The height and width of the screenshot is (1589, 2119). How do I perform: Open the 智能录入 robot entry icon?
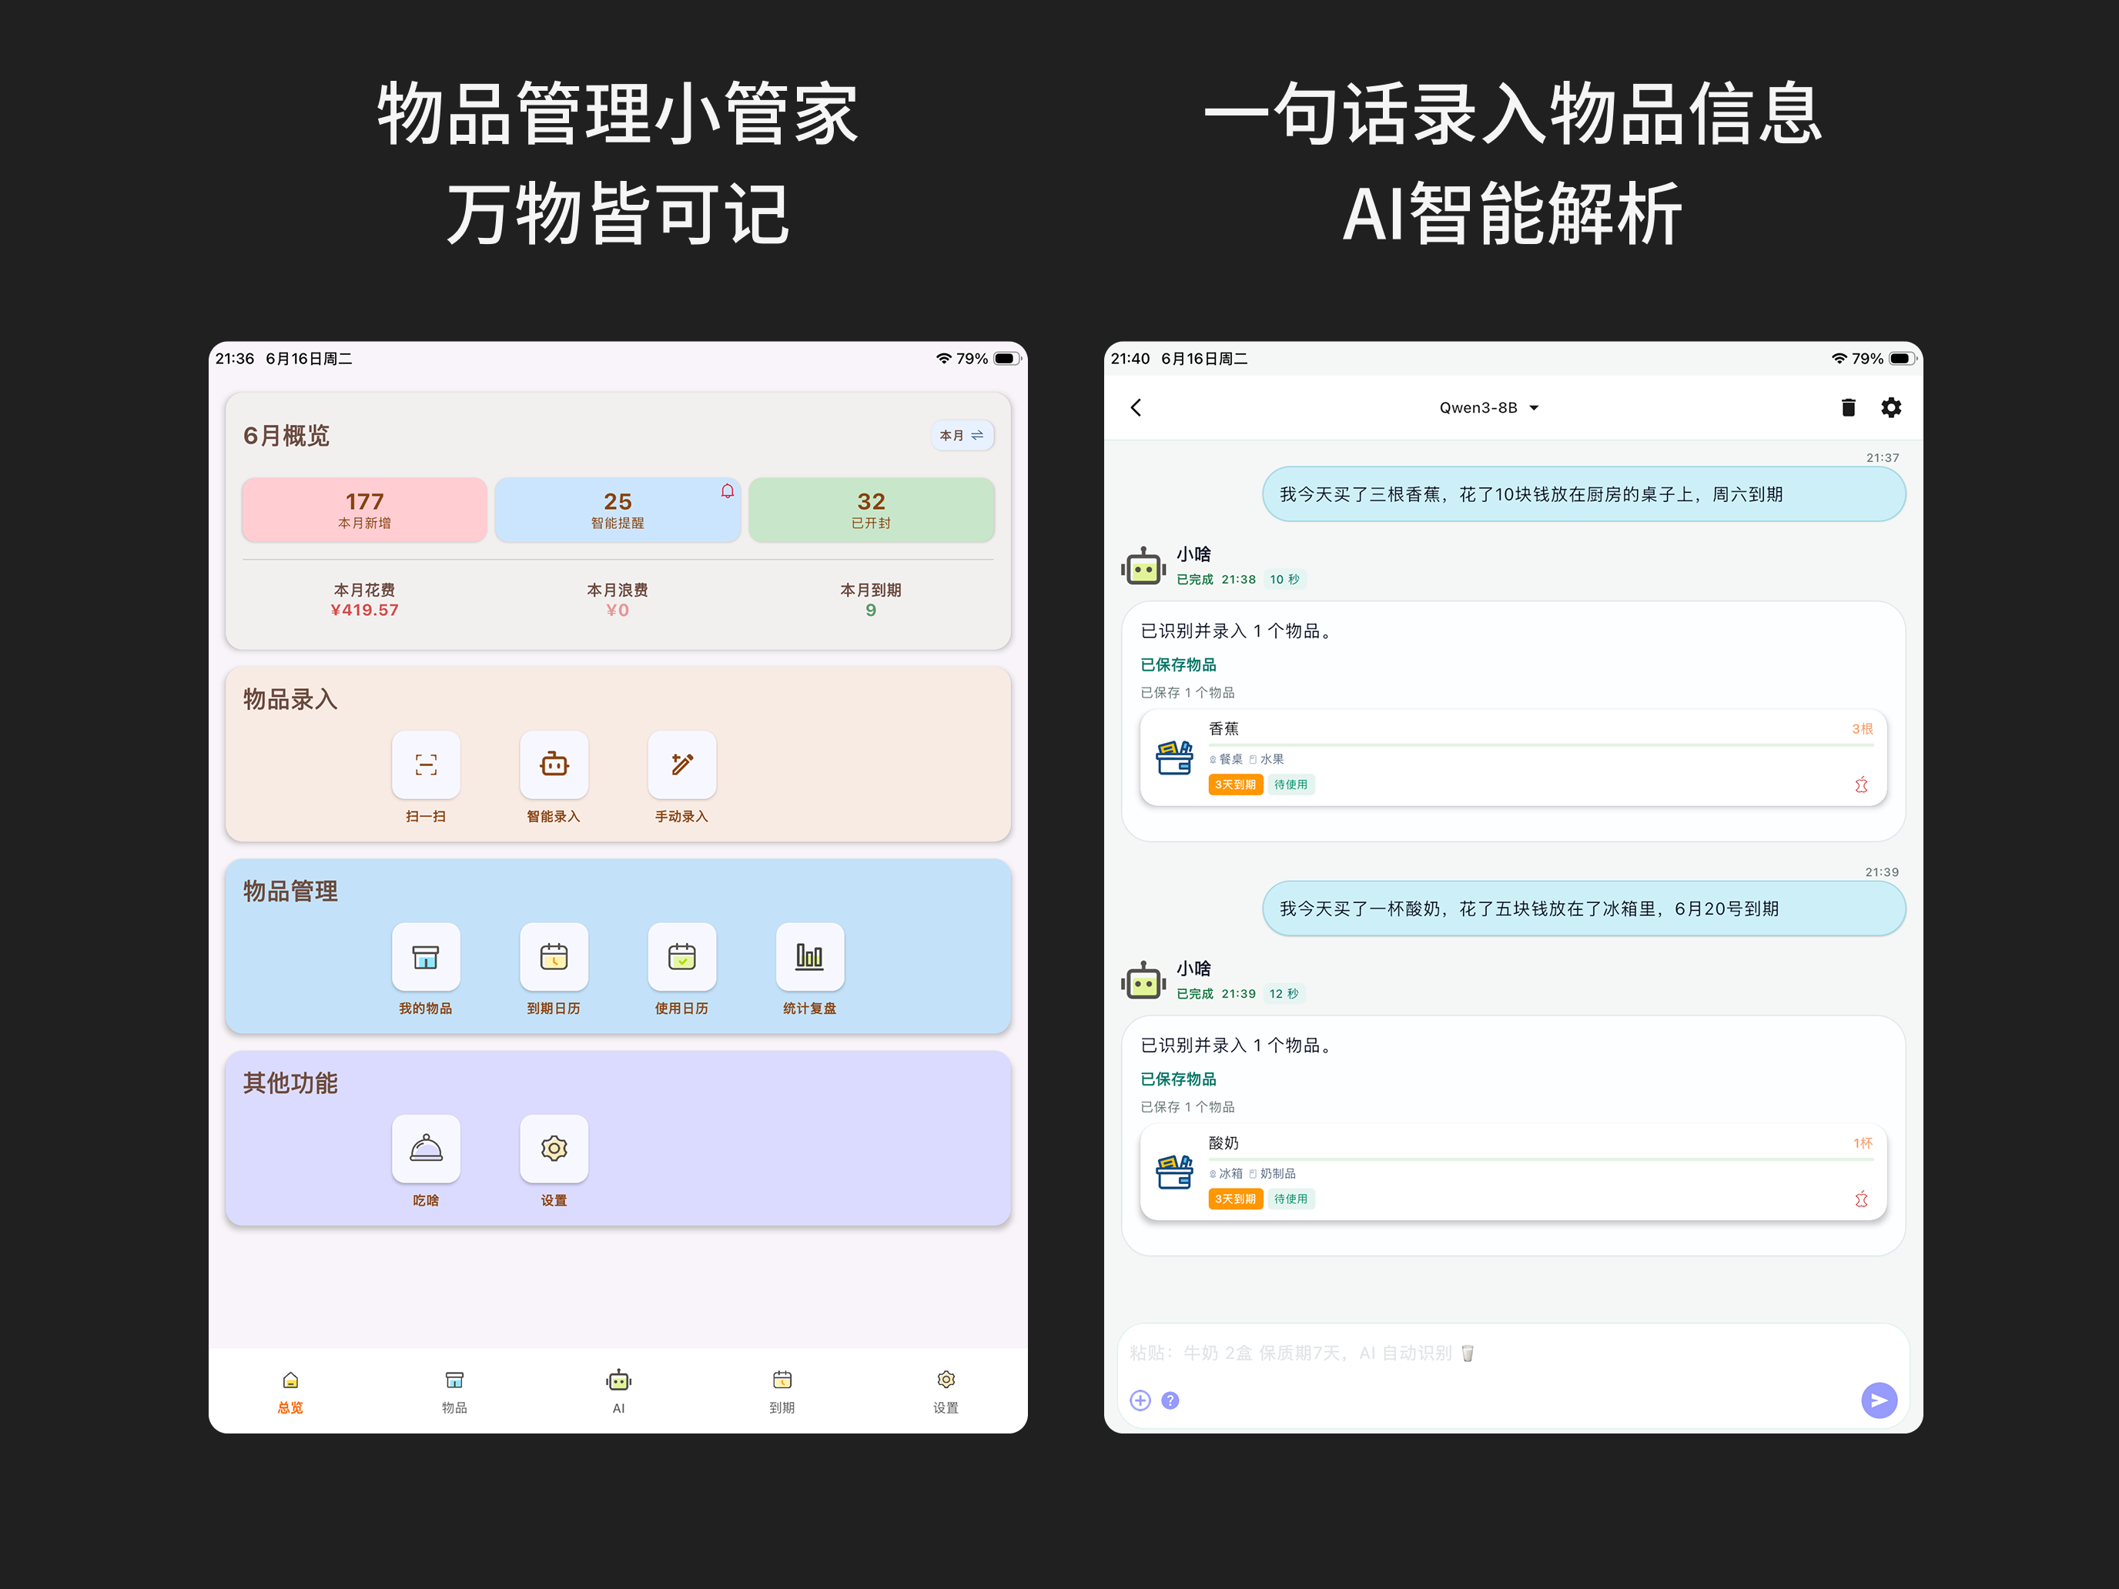point(554,764)
